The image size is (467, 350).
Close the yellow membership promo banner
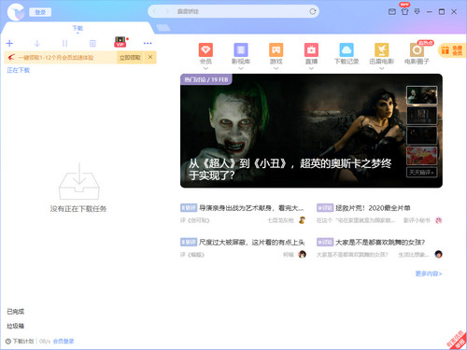pyautogui.click(x=150, y=57)
